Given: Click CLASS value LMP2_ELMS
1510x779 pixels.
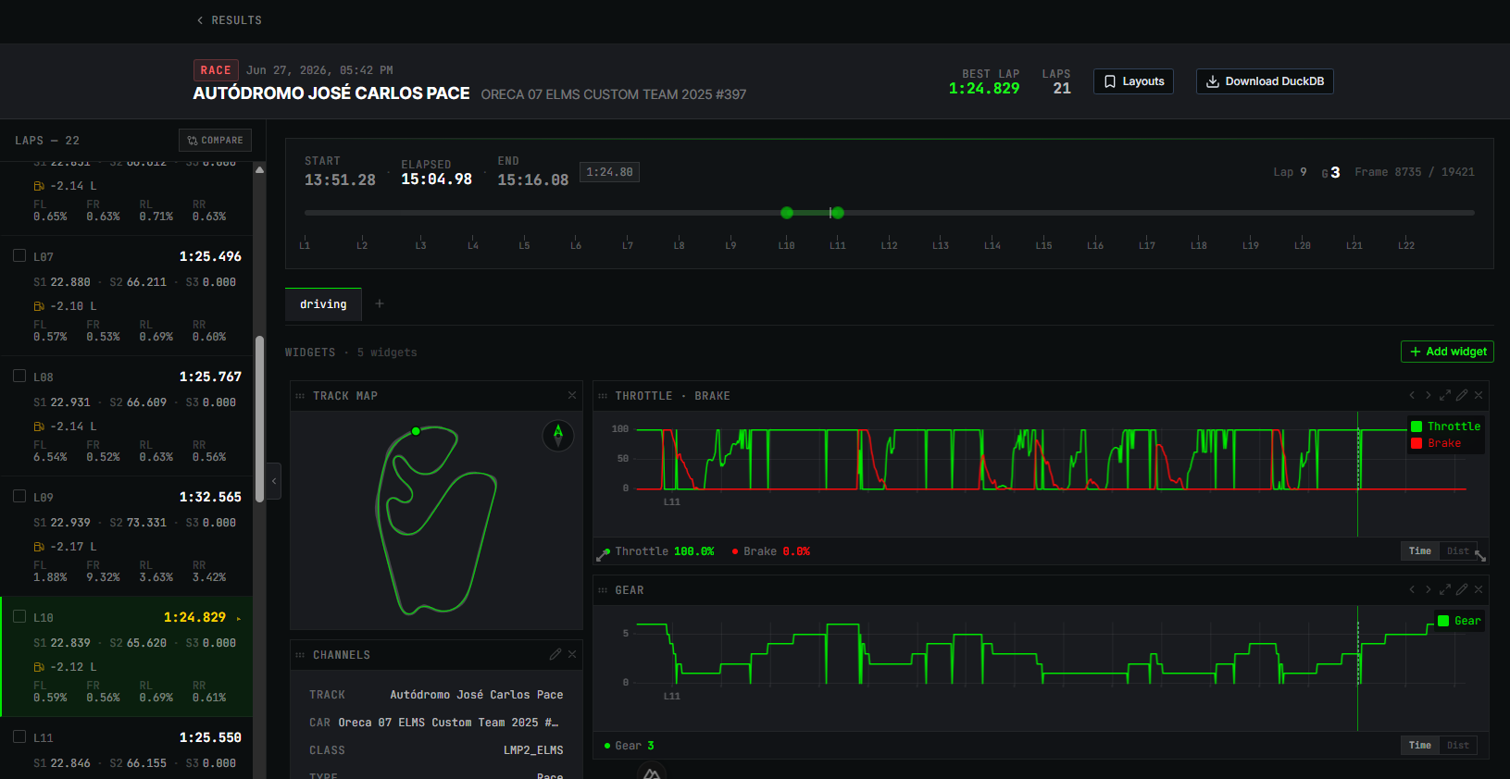Looking at the screenshot, I should coord(533,750).
